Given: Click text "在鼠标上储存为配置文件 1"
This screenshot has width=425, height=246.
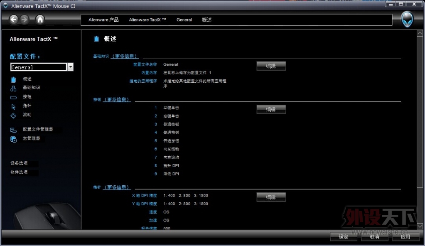Looking at the screenshot, I should (187, 73).
